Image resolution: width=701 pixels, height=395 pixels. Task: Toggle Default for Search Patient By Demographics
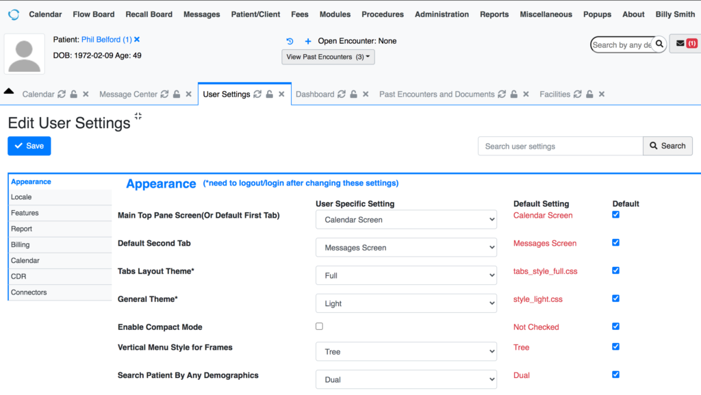point(615,374)
